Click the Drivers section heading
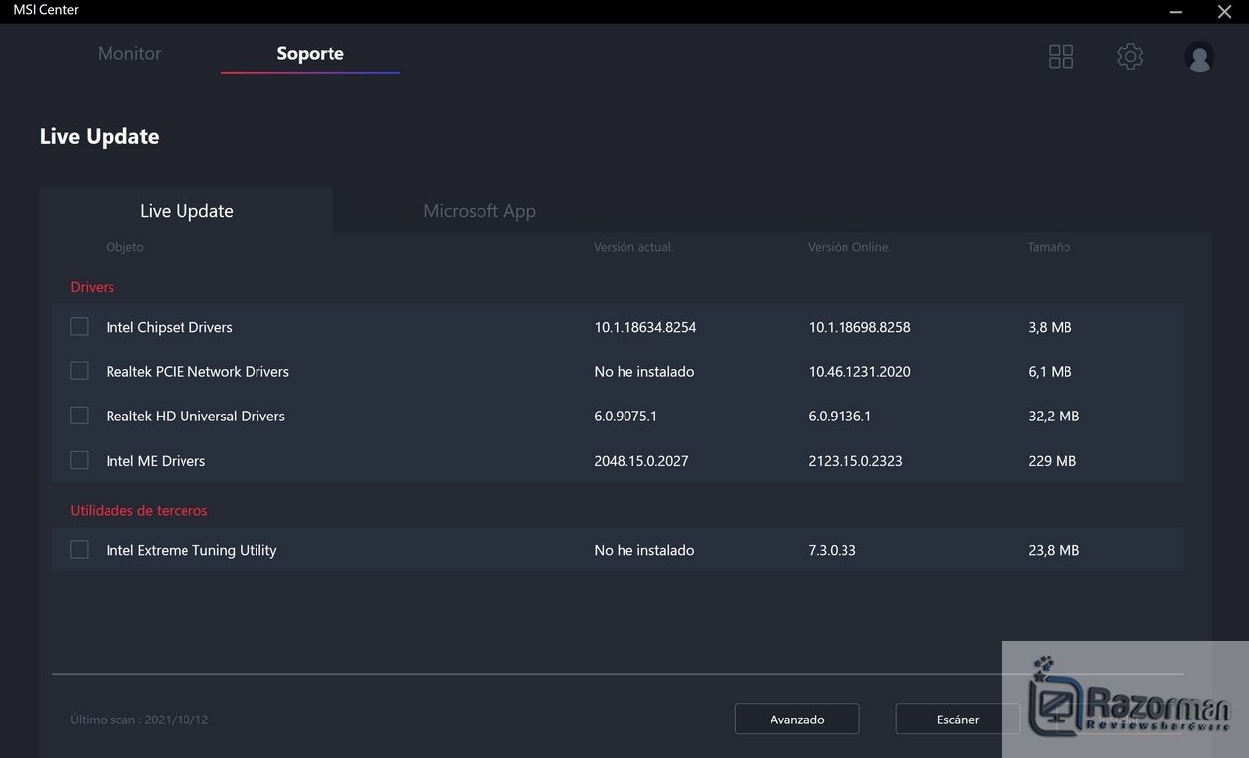The image size is (1249, 758). pos(92,287)
